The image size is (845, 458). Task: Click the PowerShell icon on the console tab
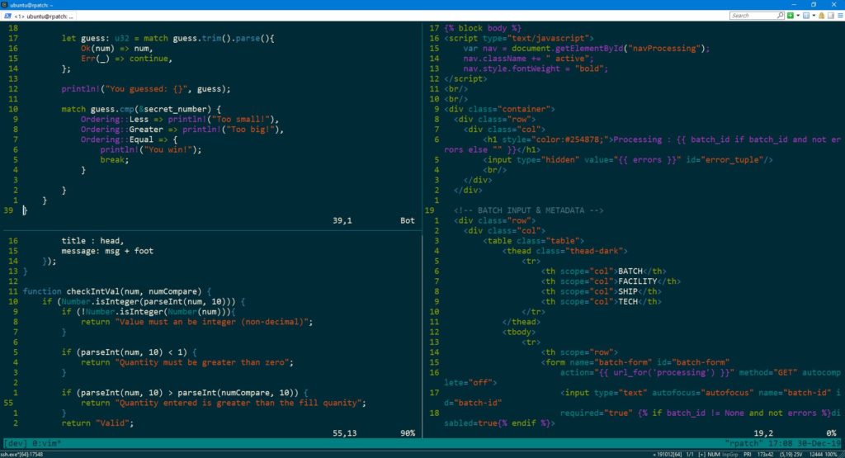(7, 15)
